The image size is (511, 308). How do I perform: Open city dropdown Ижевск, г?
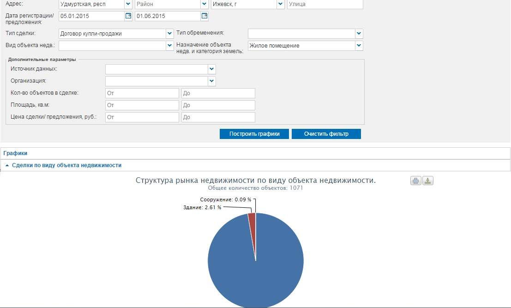click(x=281, y=4)
